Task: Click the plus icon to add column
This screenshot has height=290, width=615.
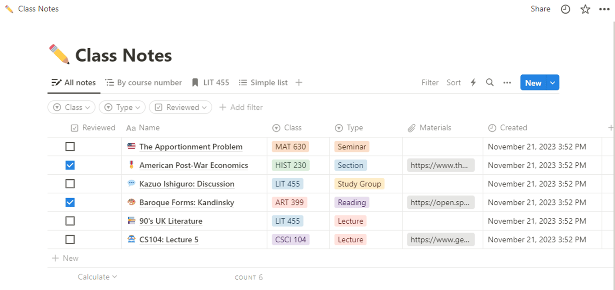Action: coord(611,128)
